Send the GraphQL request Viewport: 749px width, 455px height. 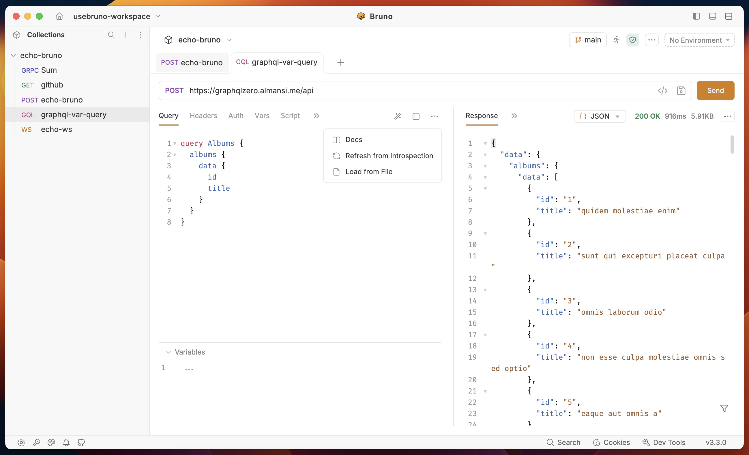[715, 90]
